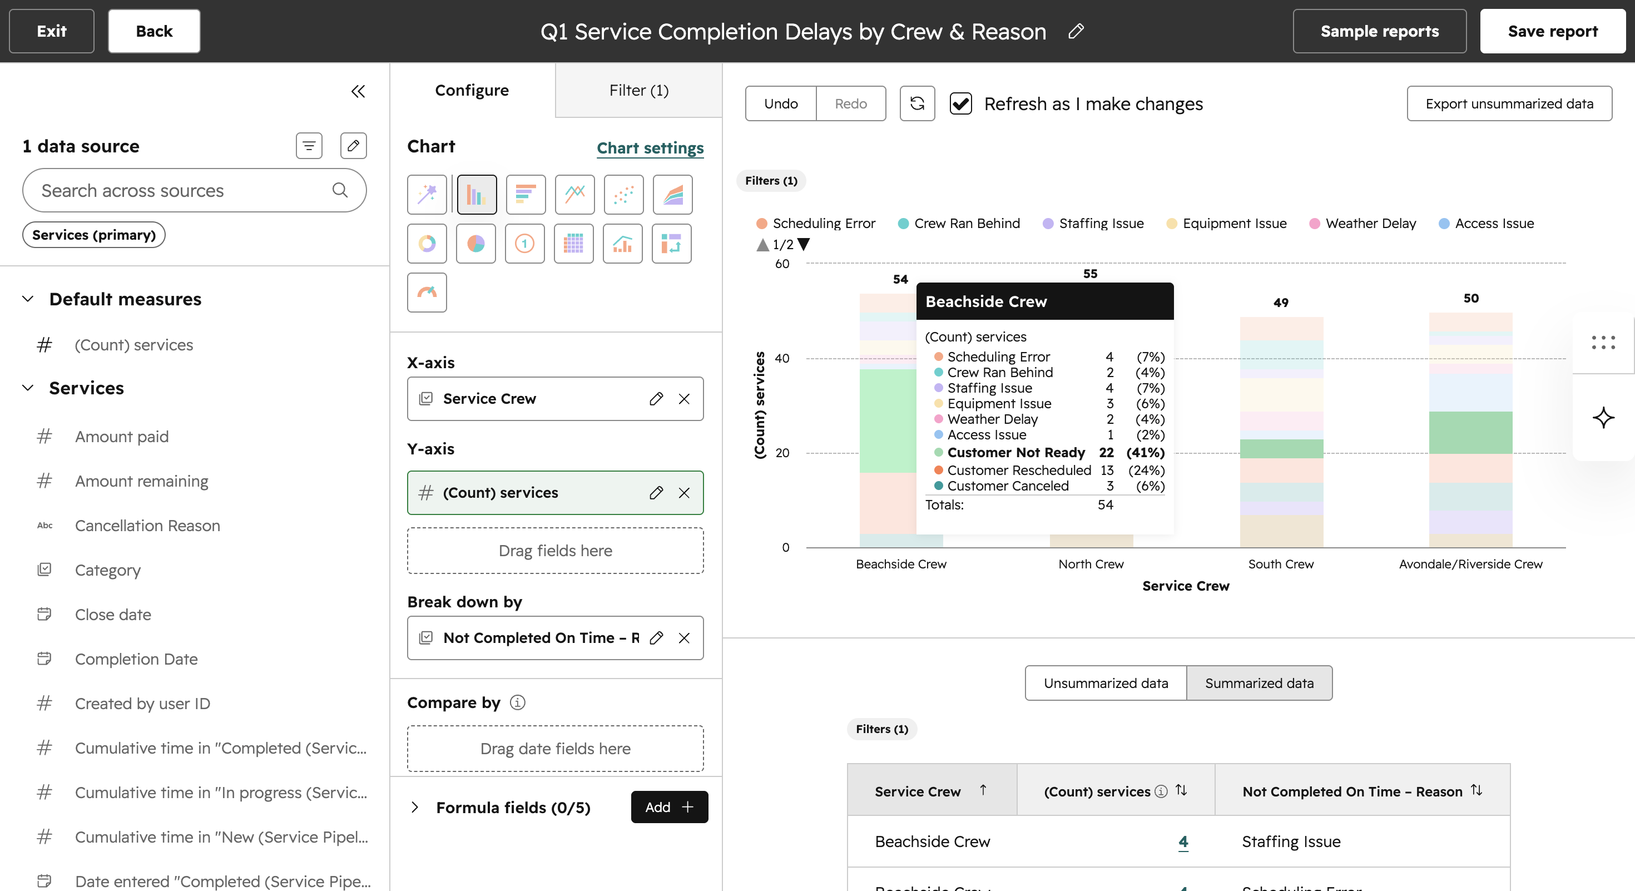Toggle Crew Ran Behind legend series

(x=959, y=224)
